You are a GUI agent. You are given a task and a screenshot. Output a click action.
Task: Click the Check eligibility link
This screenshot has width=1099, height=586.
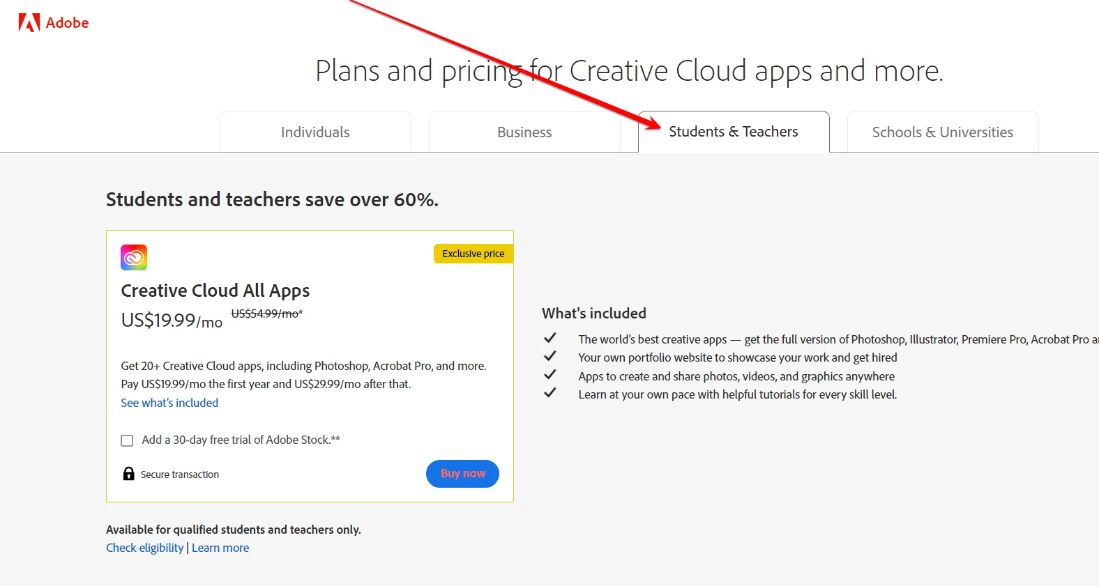point(144,548)
